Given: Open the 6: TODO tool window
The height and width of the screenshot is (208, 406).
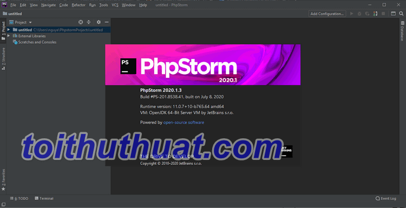Looking at the screenshot, I should 19,198.
